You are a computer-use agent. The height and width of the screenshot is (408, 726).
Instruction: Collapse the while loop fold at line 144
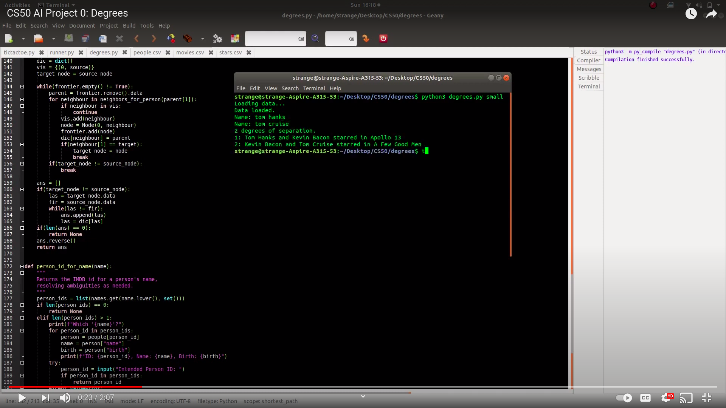pos(22,87)
